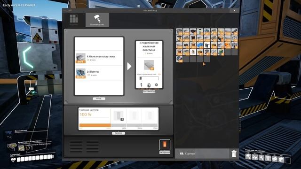Click the gear icon in the output panel

coord(157,84)
